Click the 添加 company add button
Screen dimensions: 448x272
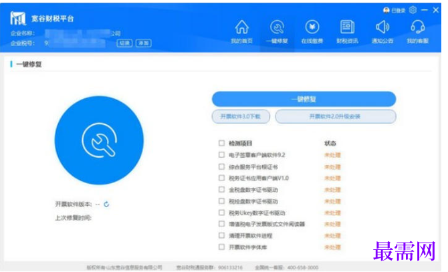[x=144, y=43]
